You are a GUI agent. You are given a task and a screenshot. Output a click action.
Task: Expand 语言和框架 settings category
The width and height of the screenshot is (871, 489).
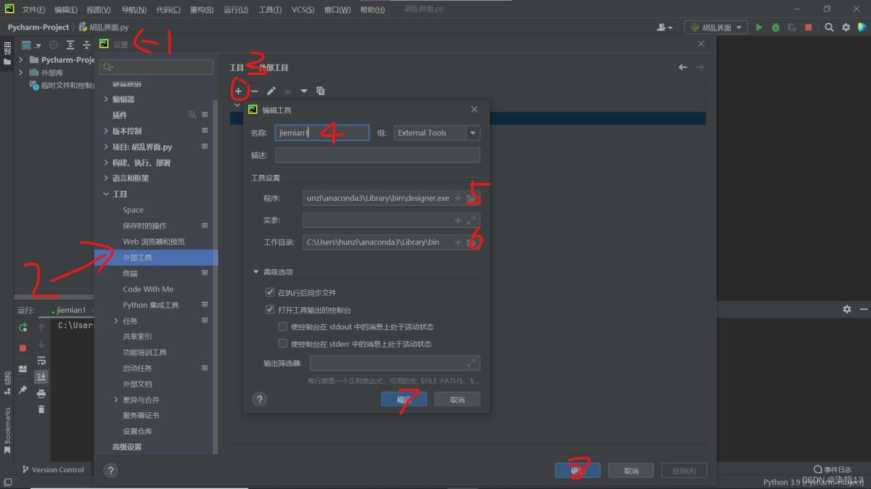pyautogui.click(x=106, y=178)
